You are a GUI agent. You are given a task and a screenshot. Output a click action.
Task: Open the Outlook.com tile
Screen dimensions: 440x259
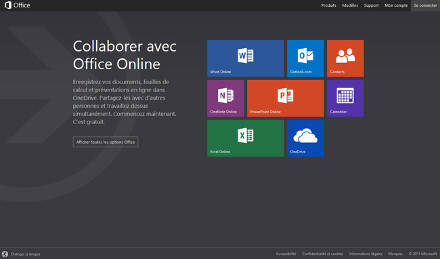click(x=305, y=58)
